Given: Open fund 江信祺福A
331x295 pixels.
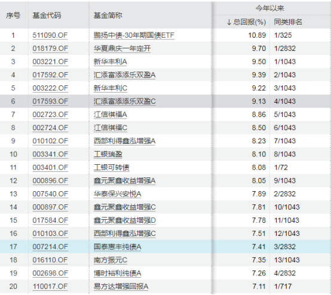Looking at the screenshot, I should pyautogui.click(x=111, y=115).
